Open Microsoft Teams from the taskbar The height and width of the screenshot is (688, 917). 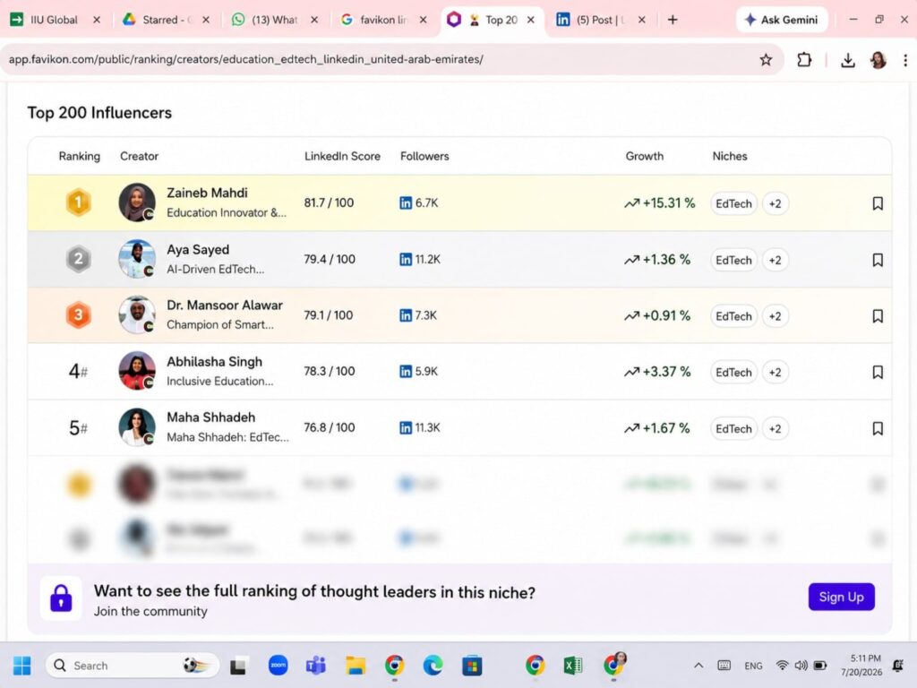coord(316,666)
